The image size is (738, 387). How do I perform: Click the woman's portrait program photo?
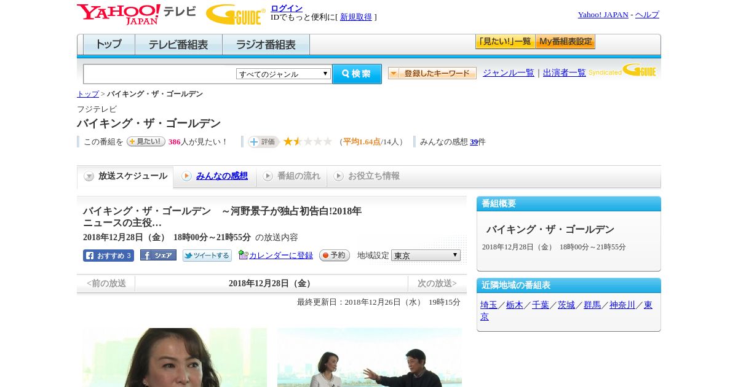pos(175,358)
